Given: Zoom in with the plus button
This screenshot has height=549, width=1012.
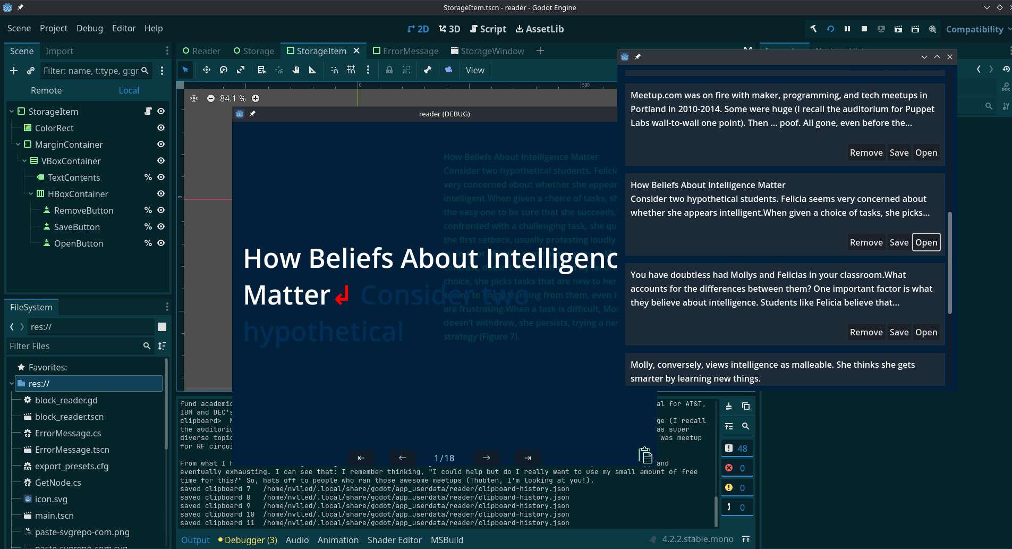Looking at the screenshot, I should click(x=256, y=98).
